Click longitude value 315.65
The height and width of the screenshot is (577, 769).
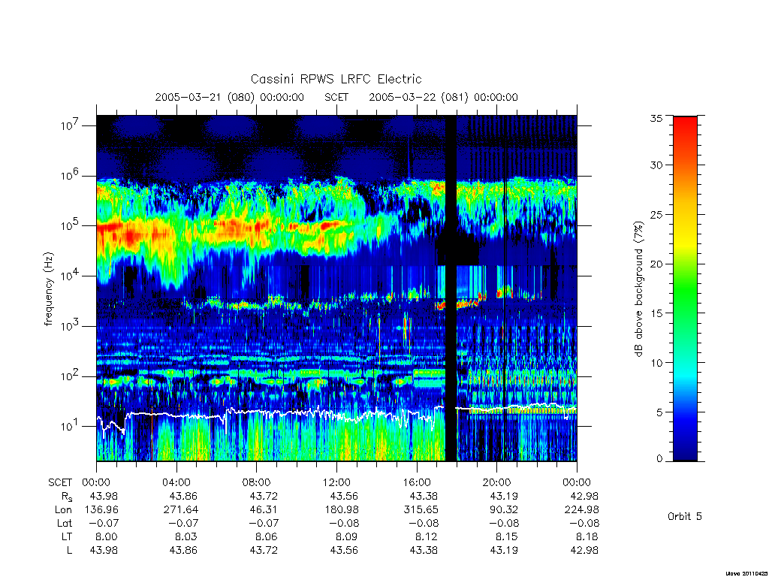coord(421,509)
